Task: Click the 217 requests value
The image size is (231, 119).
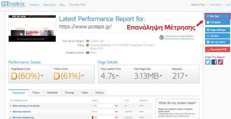Action: point(178,76)
